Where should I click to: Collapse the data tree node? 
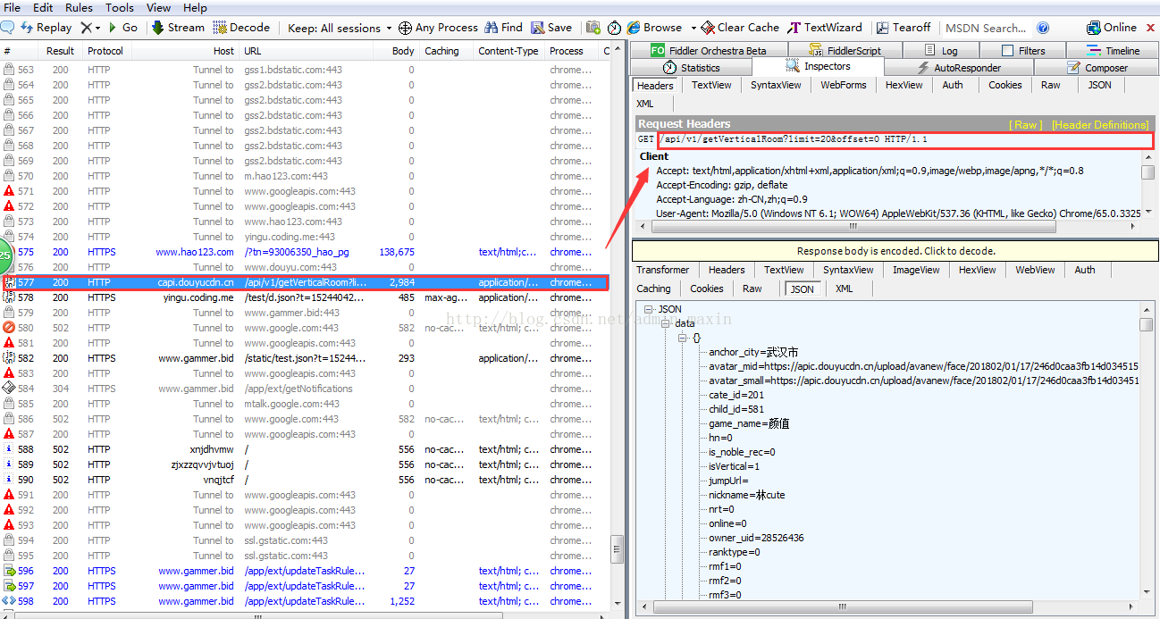click(x=665, y=323)
